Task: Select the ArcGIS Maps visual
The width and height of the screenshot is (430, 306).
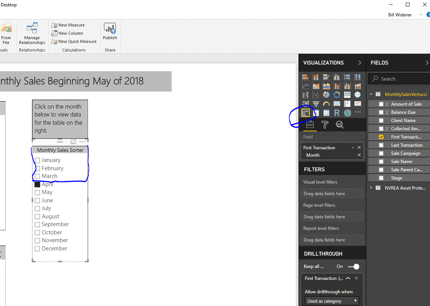Action: (x=347, y=113)
